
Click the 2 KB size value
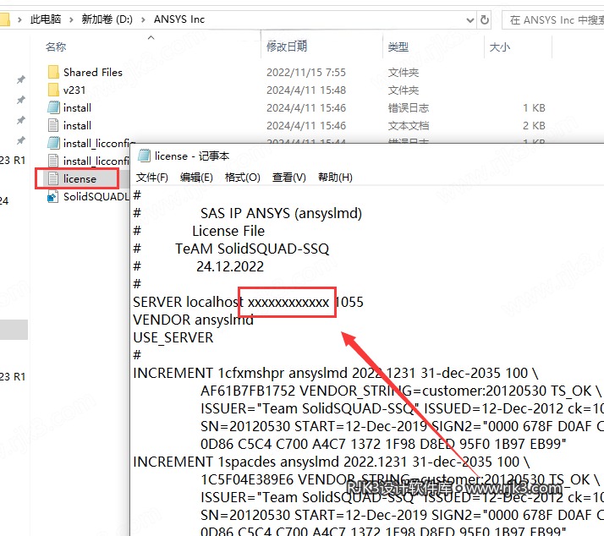click(x=534, y=125)
